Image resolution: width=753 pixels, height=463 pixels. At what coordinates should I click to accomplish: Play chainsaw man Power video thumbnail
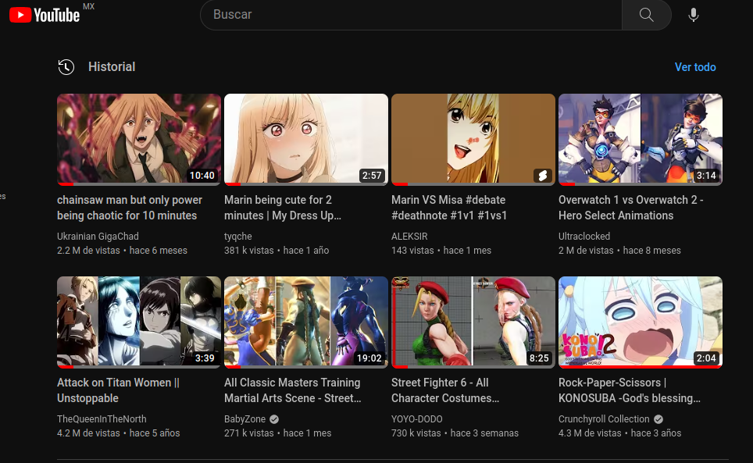tap(139, 139)
